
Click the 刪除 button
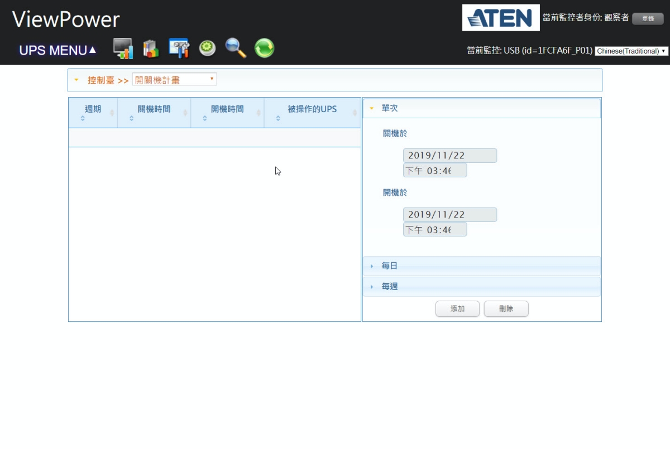(x=506, y=309)
